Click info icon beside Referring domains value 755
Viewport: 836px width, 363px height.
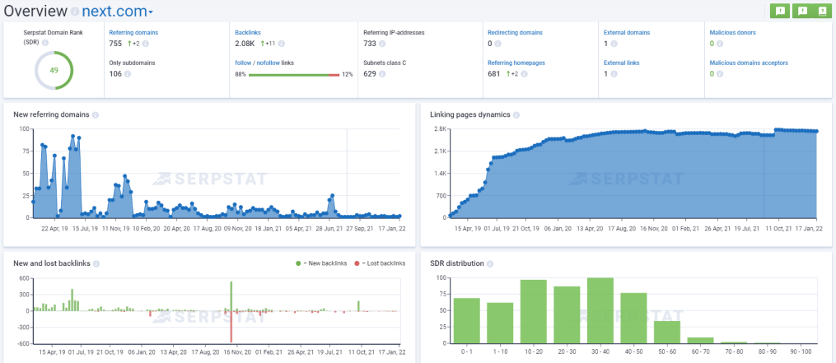click(x=146, y=44)
